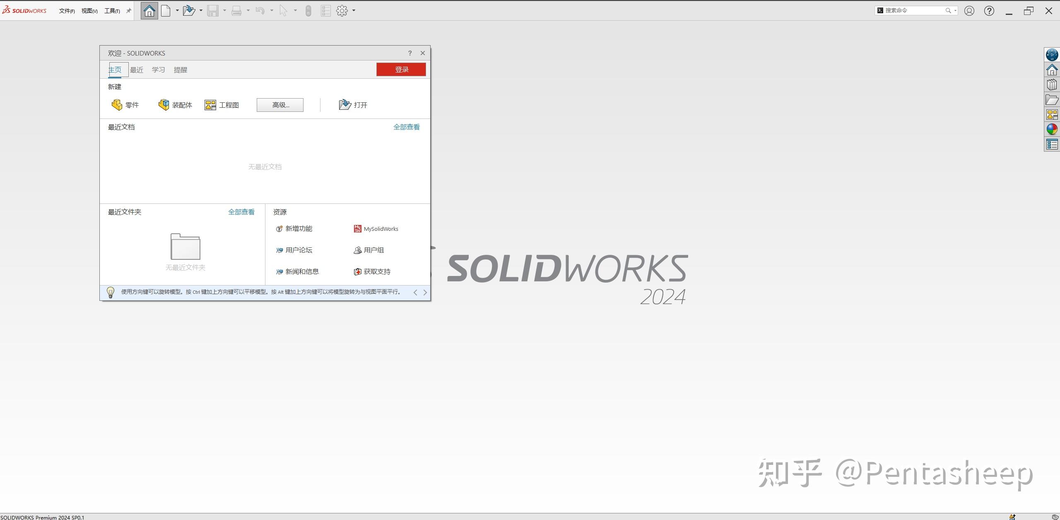Open the 新闻和信息 link
1060x520 pixels.
point(297,272)
